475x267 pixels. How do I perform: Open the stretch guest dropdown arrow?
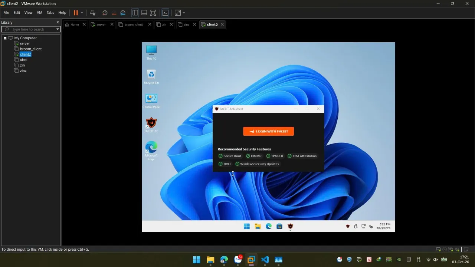coord(184,13)
